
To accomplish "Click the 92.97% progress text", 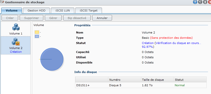I will pos(148,47).
